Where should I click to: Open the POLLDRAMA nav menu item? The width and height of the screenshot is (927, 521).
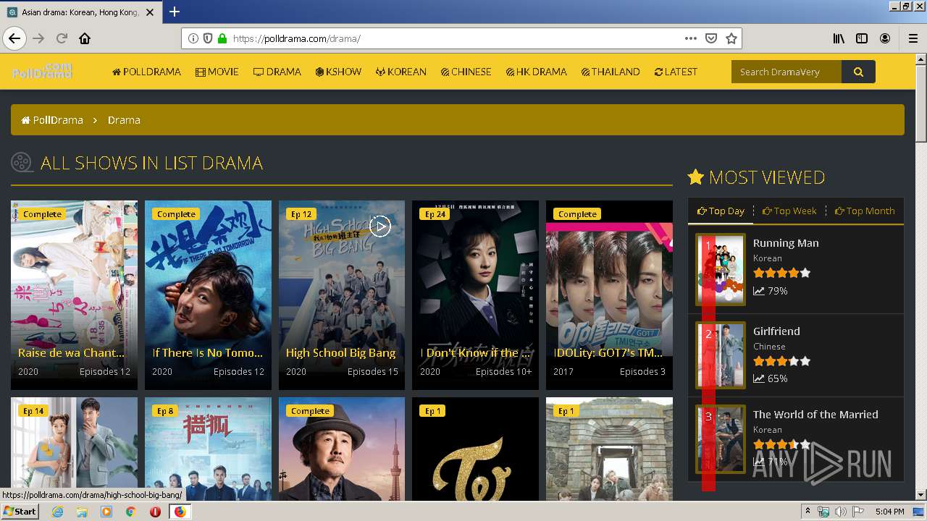146,72
